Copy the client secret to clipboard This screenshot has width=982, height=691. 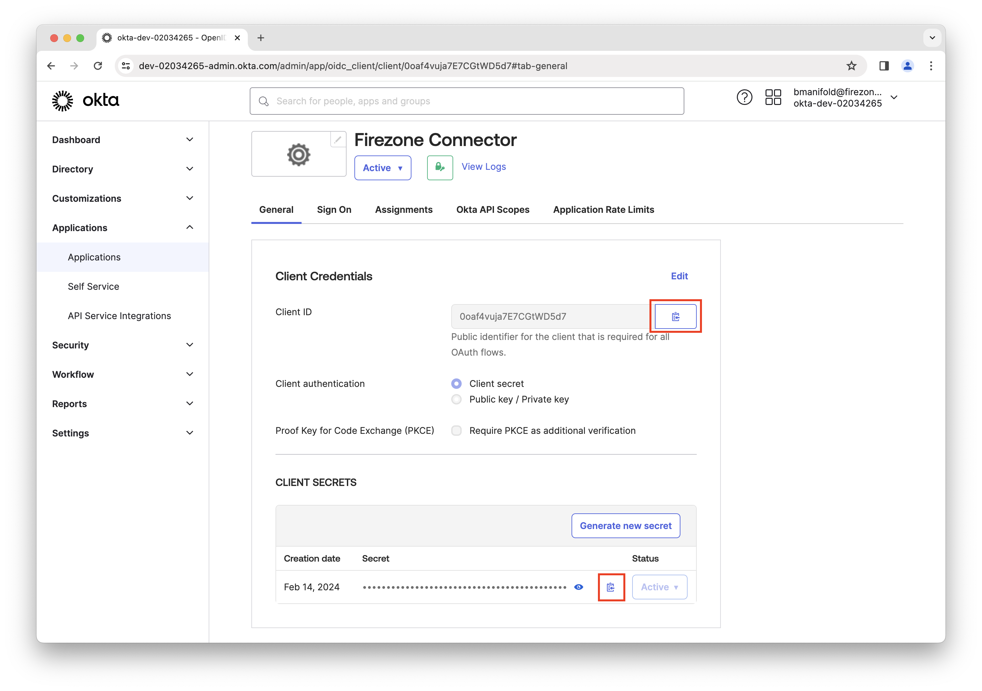(x=611, y=587)
